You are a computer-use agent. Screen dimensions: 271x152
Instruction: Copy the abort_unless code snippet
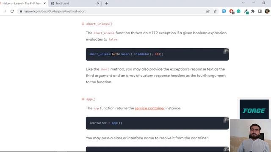(x=226, y=51)
